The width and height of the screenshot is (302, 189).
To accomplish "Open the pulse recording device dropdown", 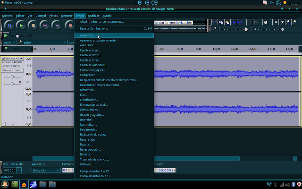I will coord(45,42).
